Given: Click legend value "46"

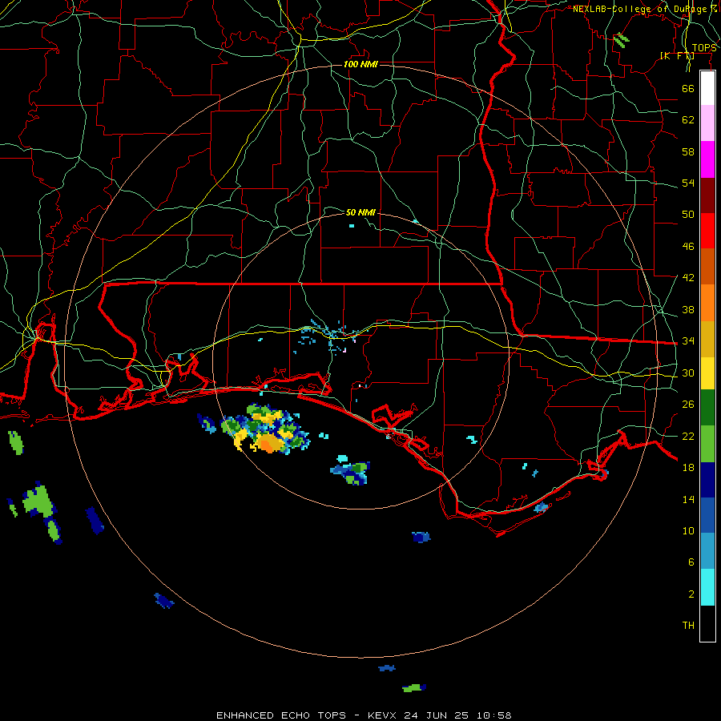Looking at the screenshot, I should point(688,247).
